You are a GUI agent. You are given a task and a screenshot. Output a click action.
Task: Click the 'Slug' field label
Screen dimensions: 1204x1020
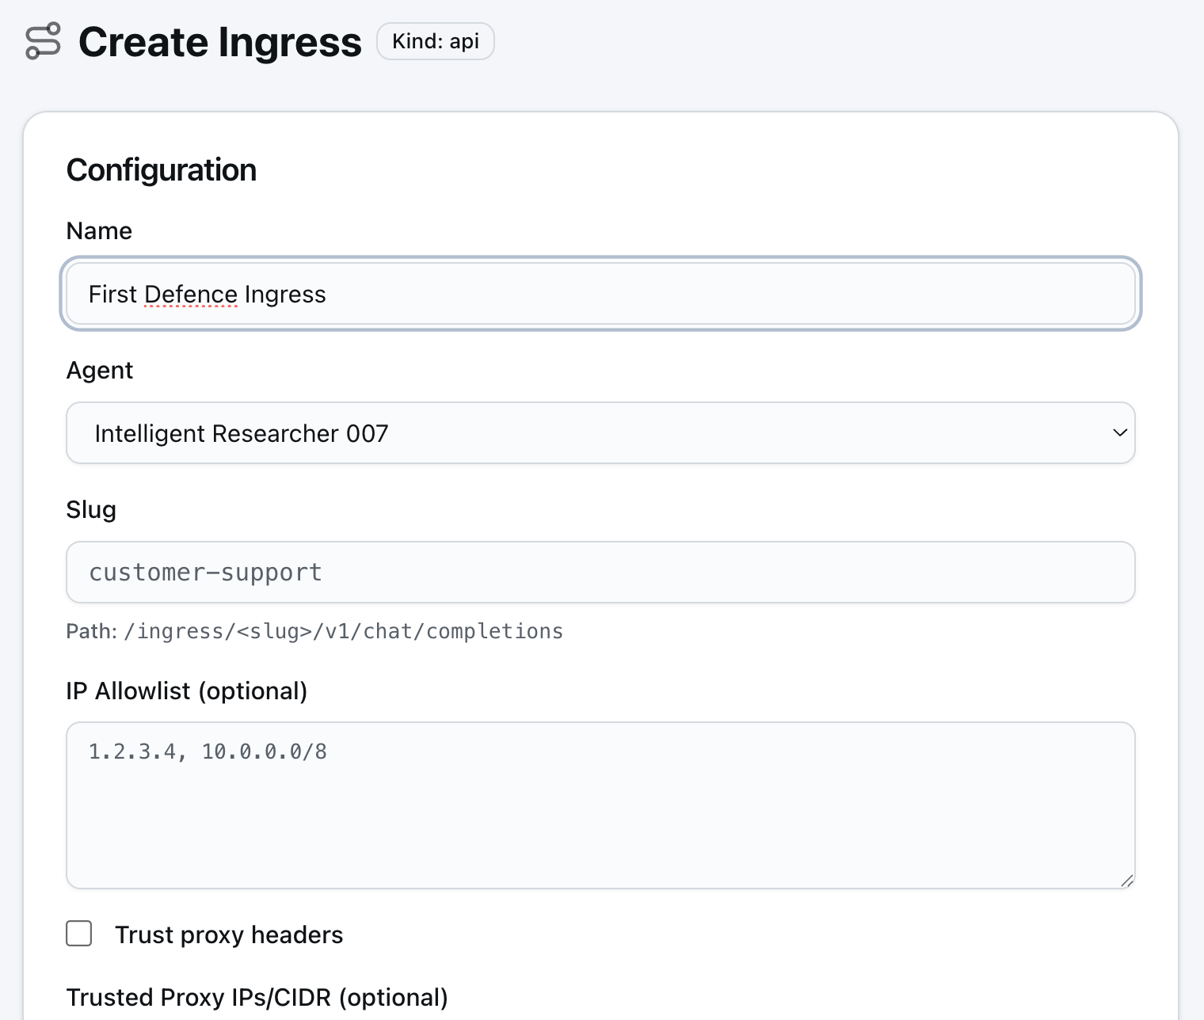(91, 510)
